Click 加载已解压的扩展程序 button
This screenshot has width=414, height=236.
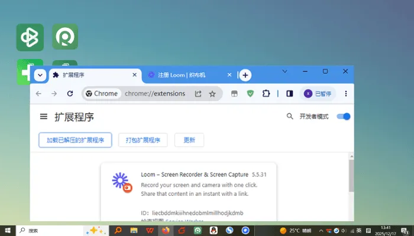(75, 140)
